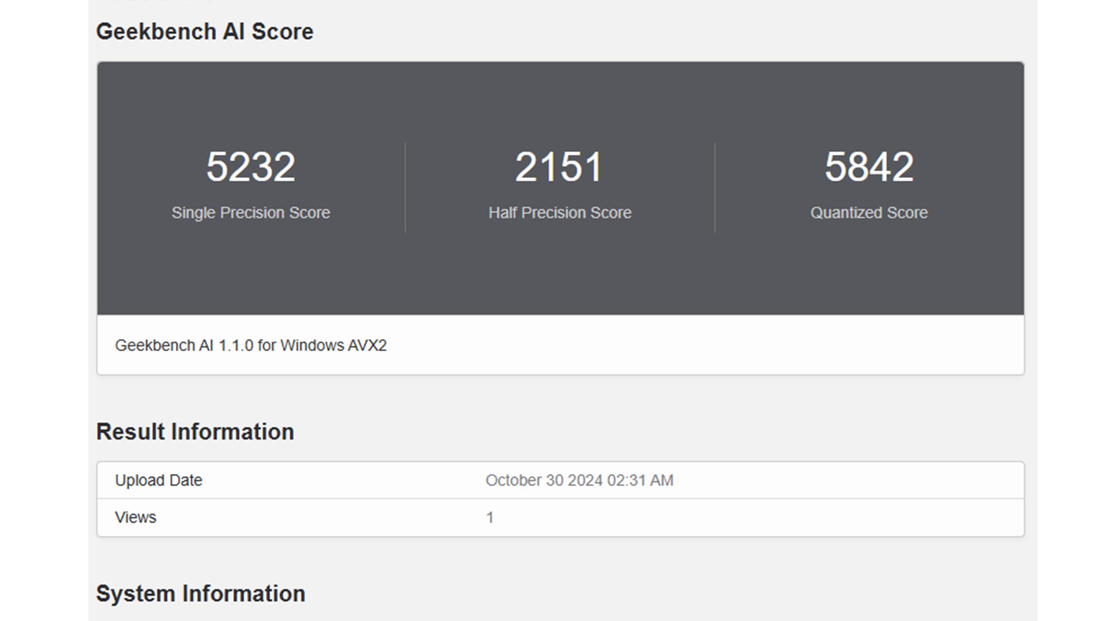1119x621 pixels.
Task: Click the Quantized Score value 5842
Action: pyautogui.click(x=869, y=167)
